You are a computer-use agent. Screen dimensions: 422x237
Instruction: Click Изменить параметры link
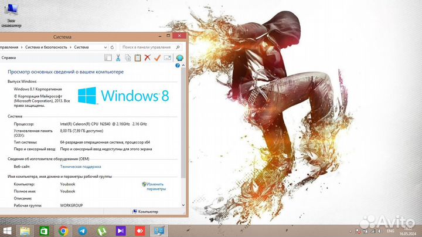point(156,187)
